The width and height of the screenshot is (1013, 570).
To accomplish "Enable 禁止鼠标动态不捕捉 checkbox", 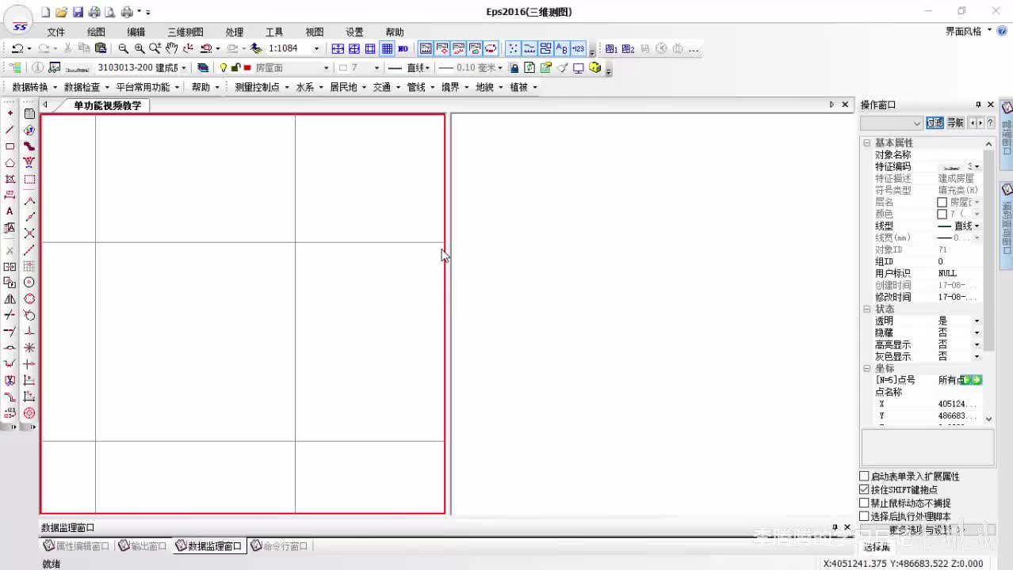I will 865,503.
